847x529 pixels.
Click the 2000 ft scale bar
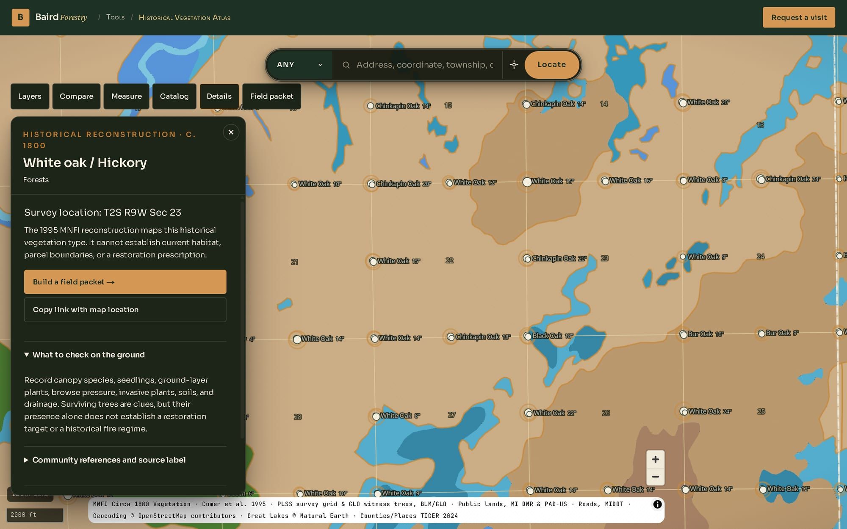coord(35,515)
